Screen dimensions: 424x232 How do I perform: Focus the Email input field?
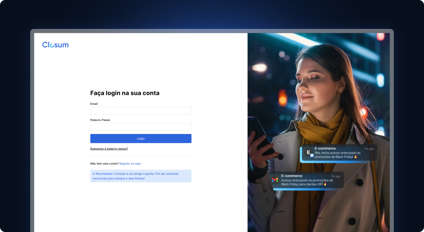pos(141,111)
